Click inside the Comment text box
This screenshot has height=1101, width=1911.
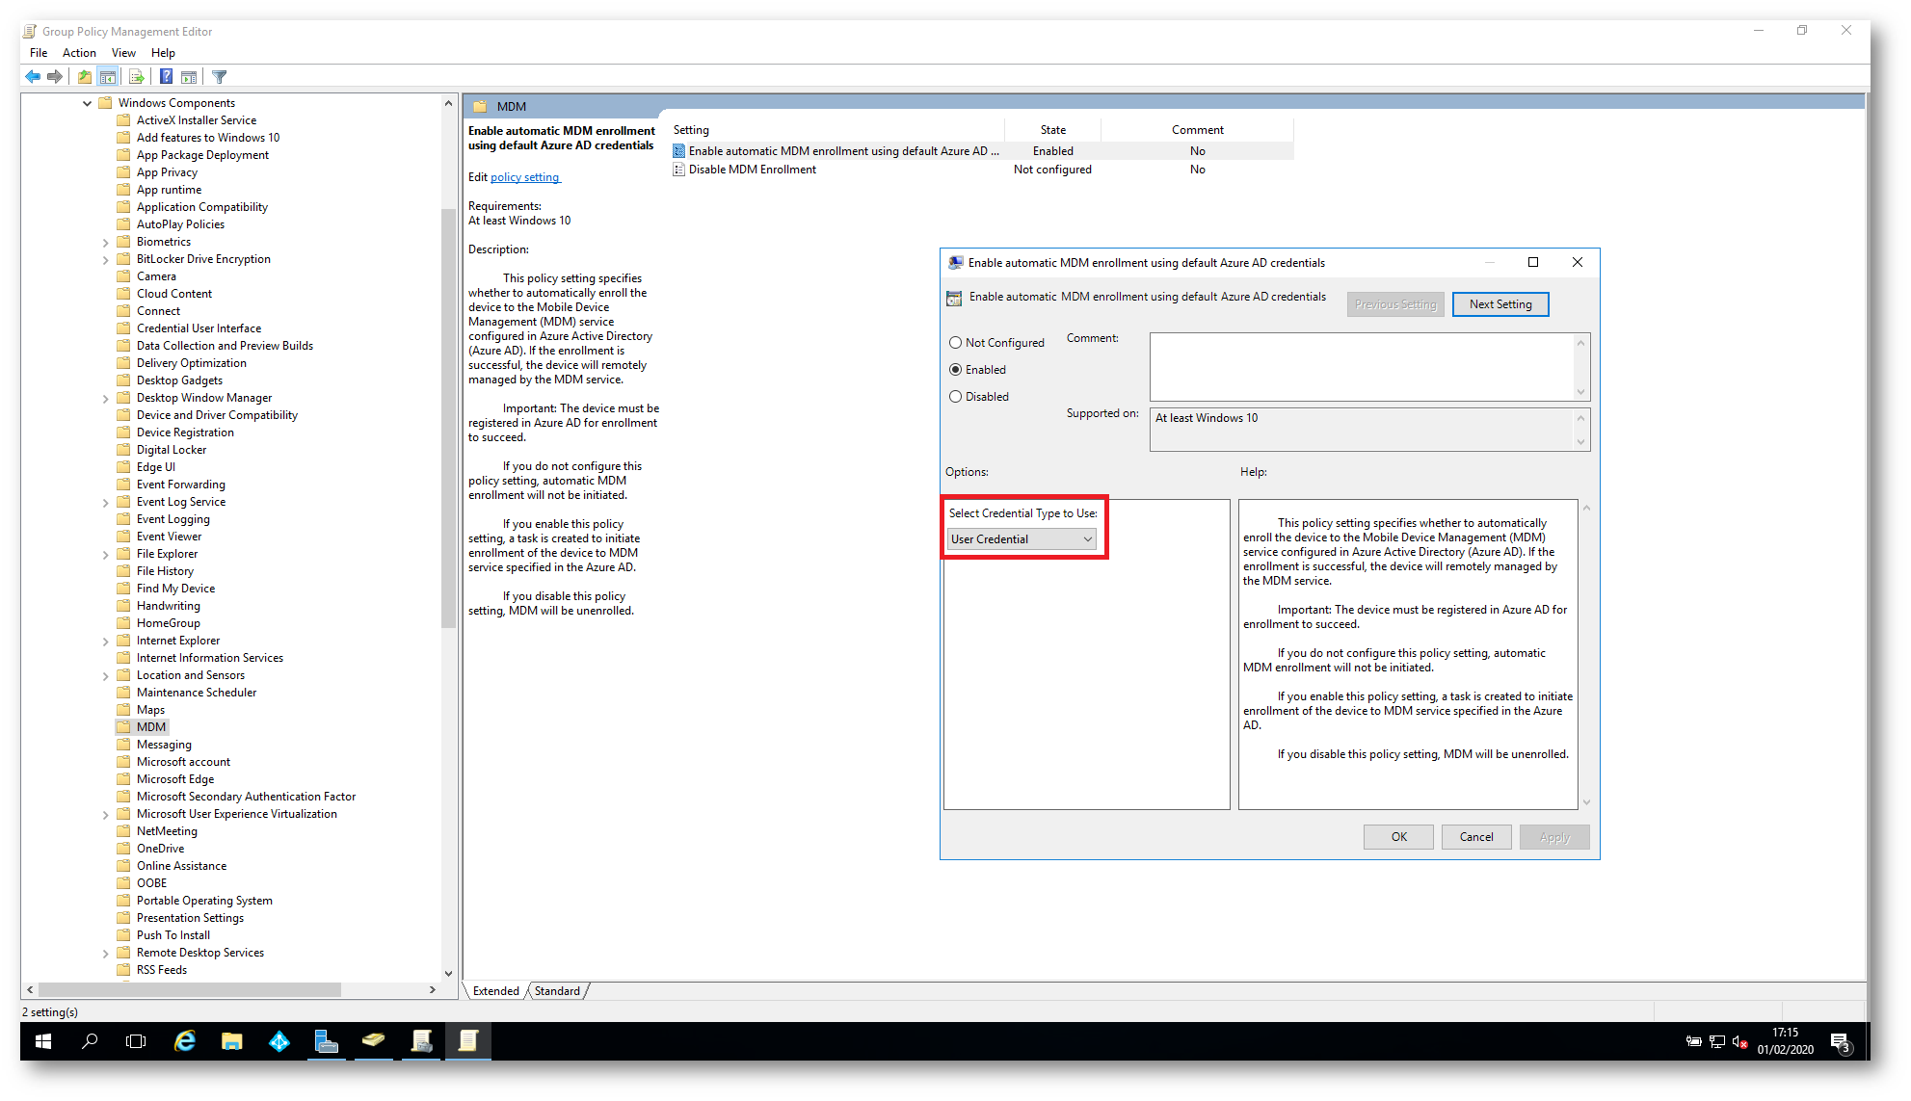(1362, 367)
